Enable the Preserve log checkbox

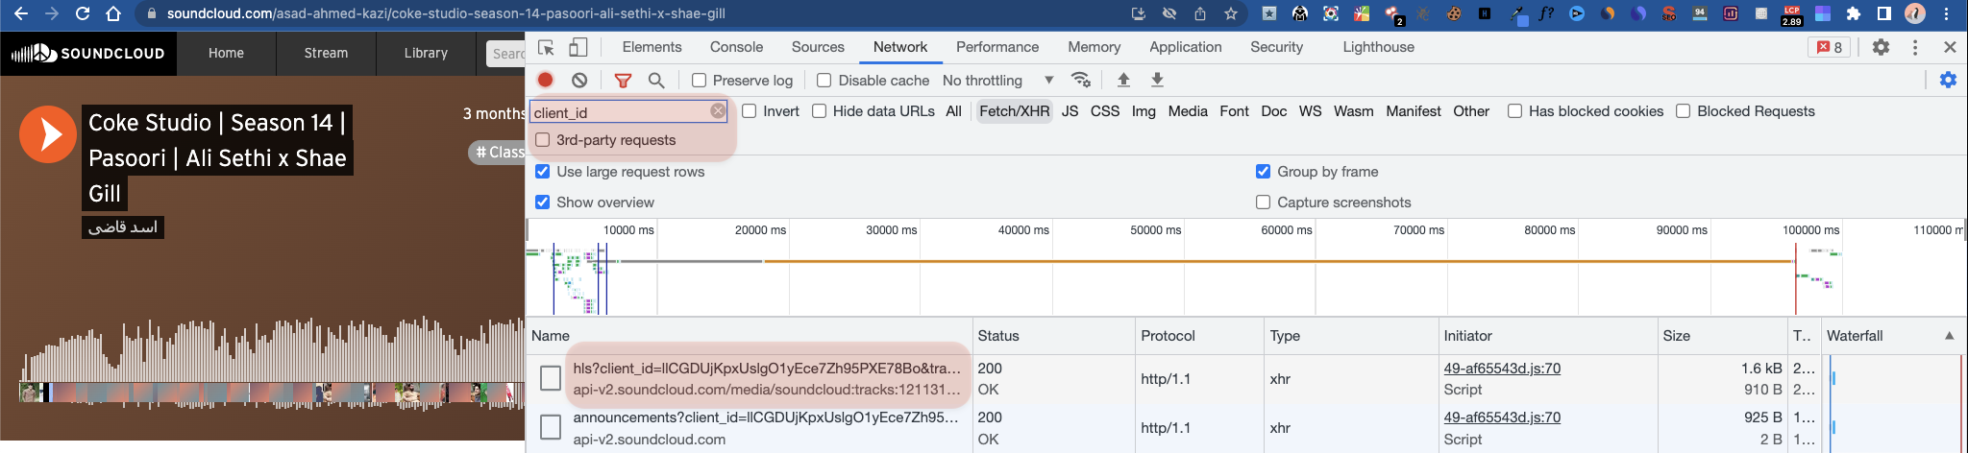pyautogui.click(x=700, y=81)
